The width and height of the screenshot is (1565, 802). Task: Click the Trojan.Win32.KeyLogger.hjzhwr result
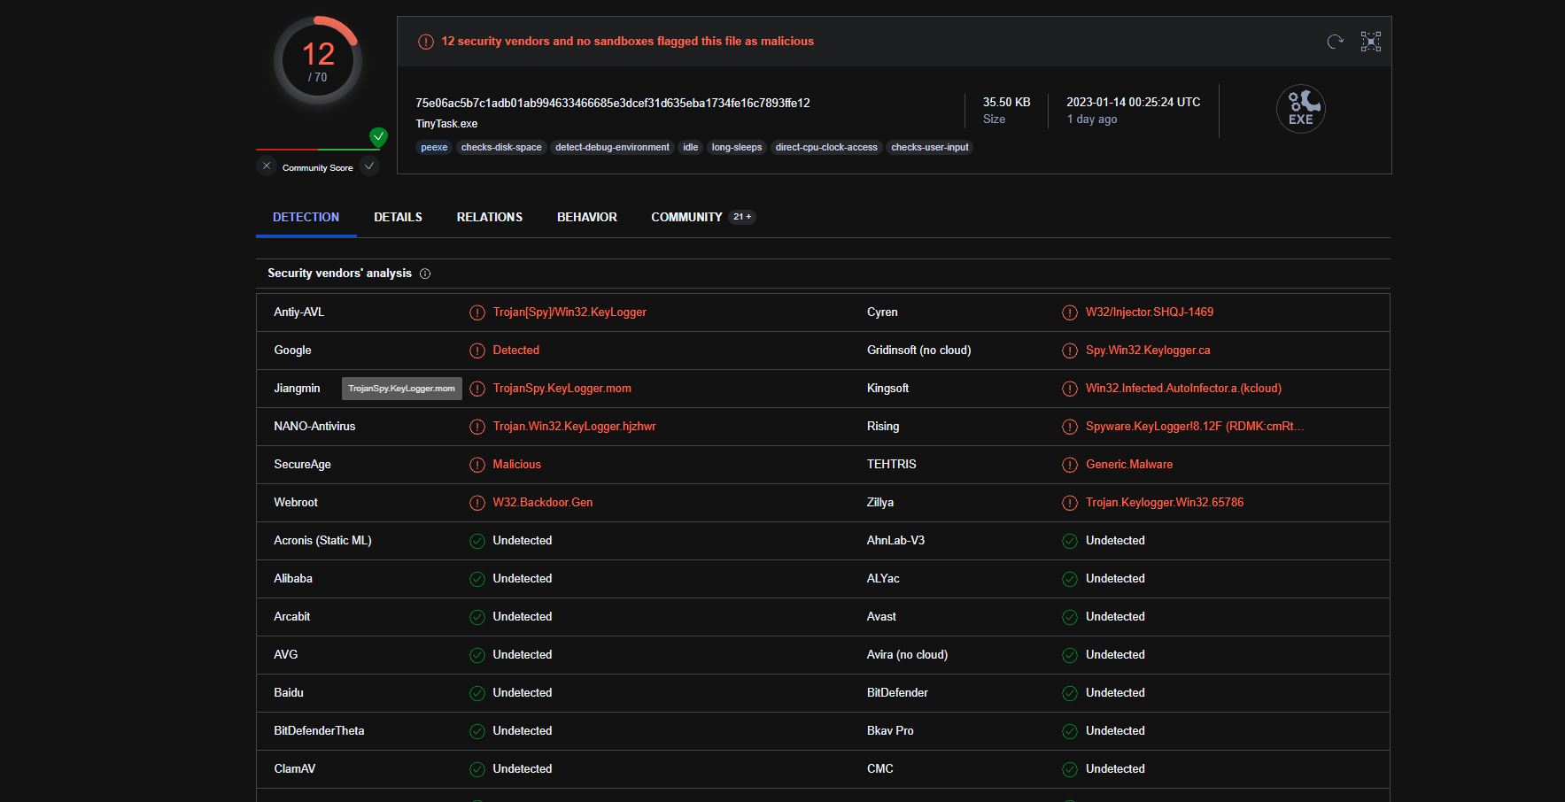575,427
